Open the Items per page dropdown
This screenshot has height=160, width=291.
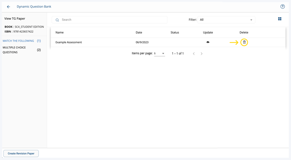[x=159, y=53]
